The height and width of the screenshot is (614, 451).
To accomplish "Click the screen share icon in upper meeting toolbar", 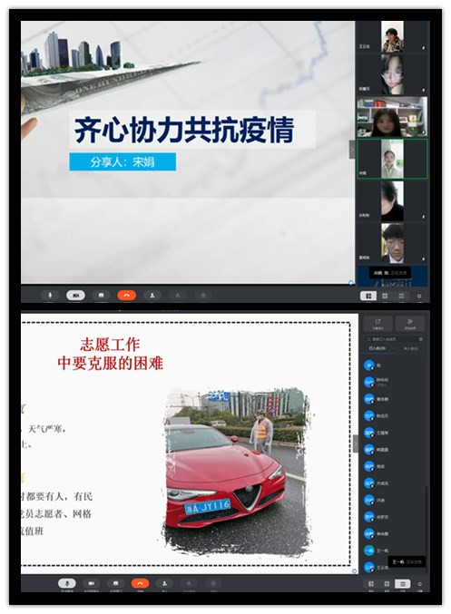I will coord(101,295).
